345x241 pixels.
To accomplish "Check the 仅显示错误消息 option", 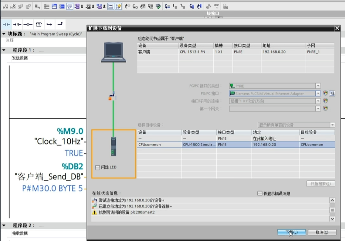I will click(260, 194).
